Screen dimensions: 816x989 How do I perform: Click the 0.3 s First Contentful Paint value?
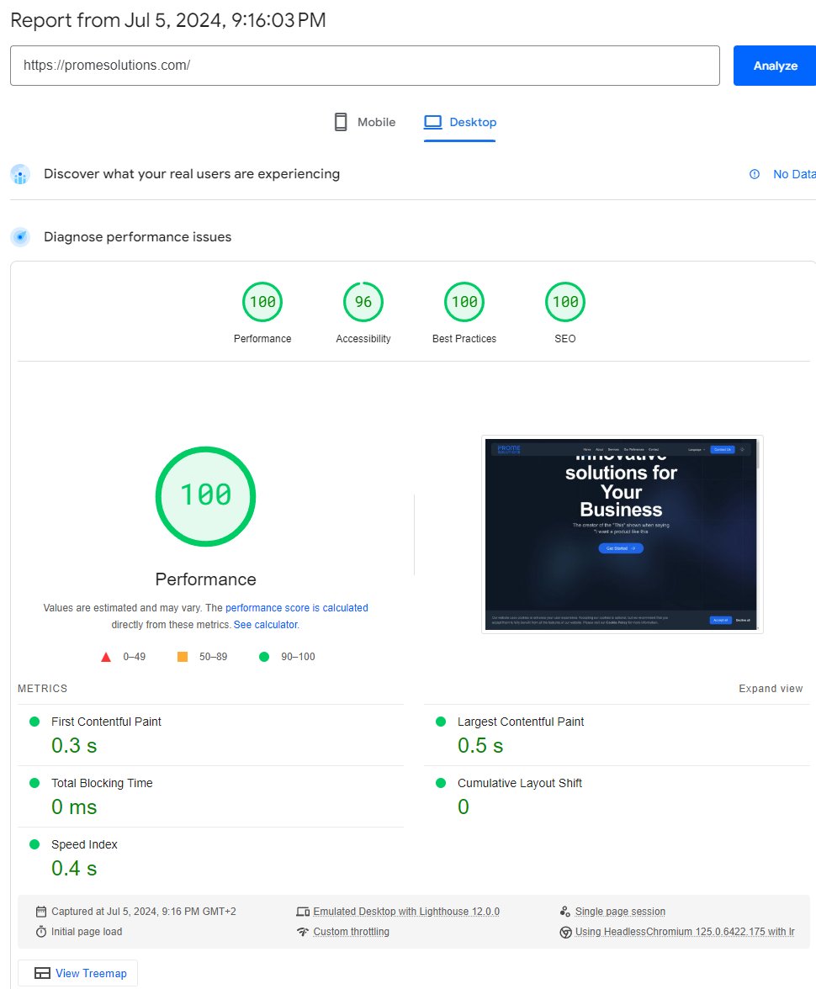pyautogui.click(x=74, y=745)
